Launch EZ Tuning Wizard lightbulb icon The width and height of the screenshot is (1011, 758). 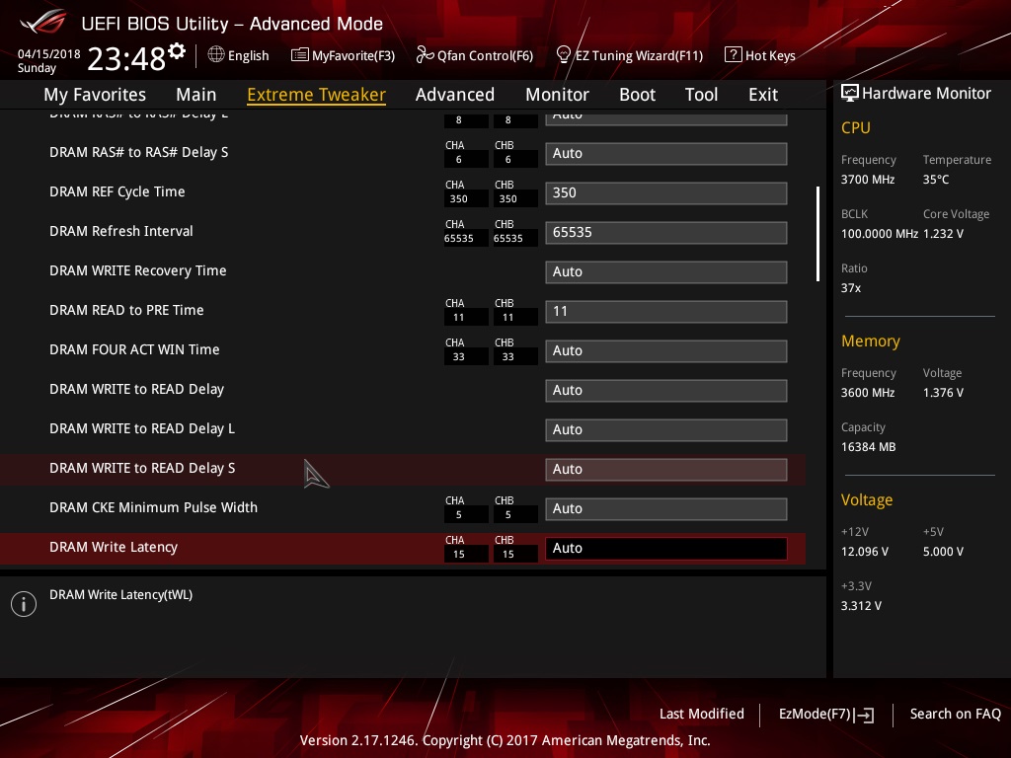[563, 55]
